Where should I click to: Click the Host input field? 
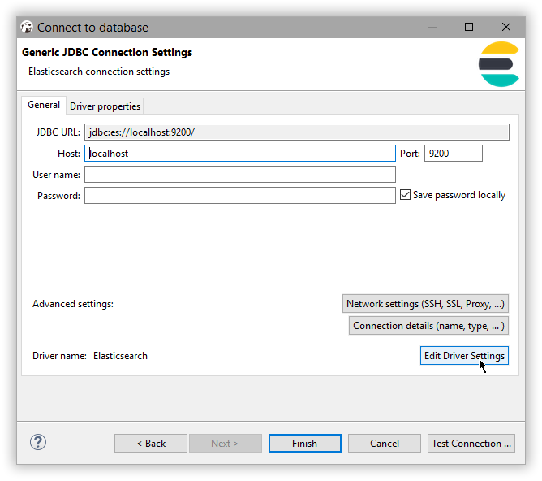[x=239, y=153]
